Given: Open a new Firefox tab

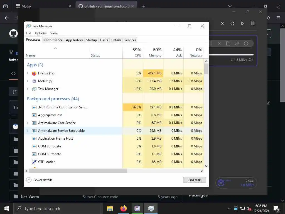Looking at the screenshot, I should 143,6.
